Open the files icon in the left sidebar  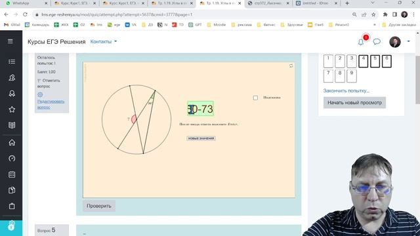(x=12, y=190)
